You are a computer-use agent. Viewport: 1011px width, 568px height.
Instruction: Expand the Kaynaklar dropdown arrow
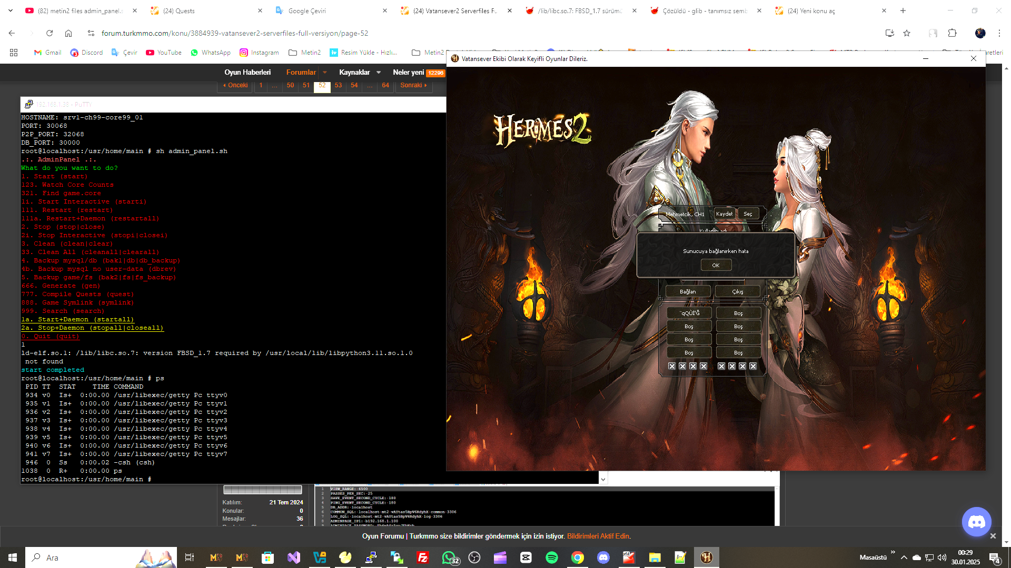[x=379, y=73]
